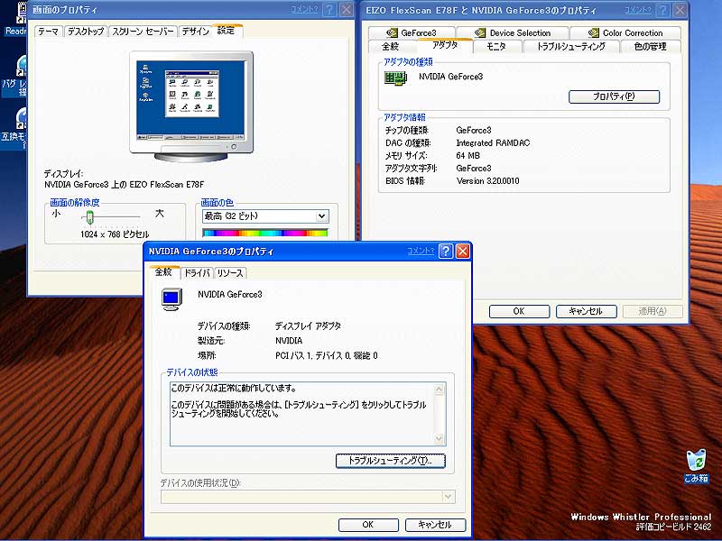The width and height of the screenshot is (722, 541).
Task: Switch to the ドライバ tab
Action: pos(197,273)
